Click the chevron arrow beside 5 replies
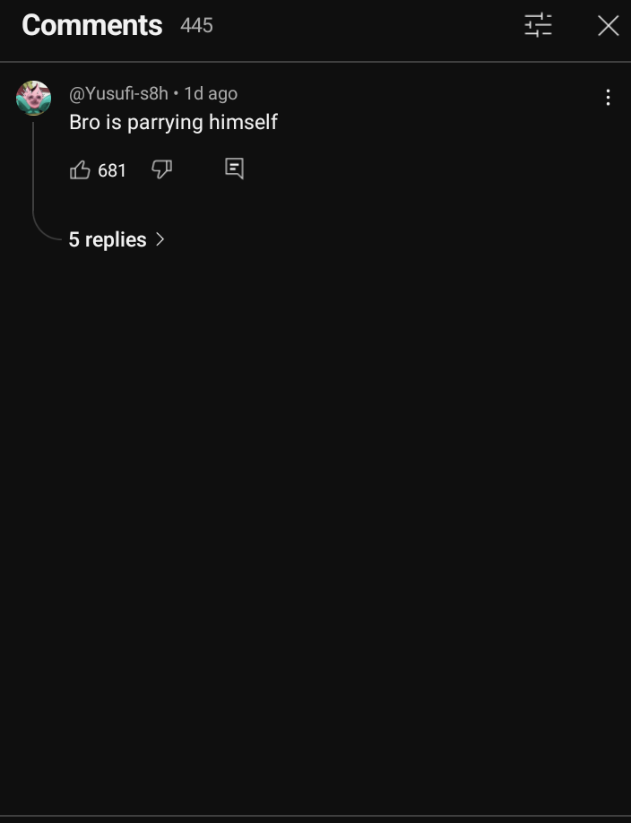 tap(160, 239)
